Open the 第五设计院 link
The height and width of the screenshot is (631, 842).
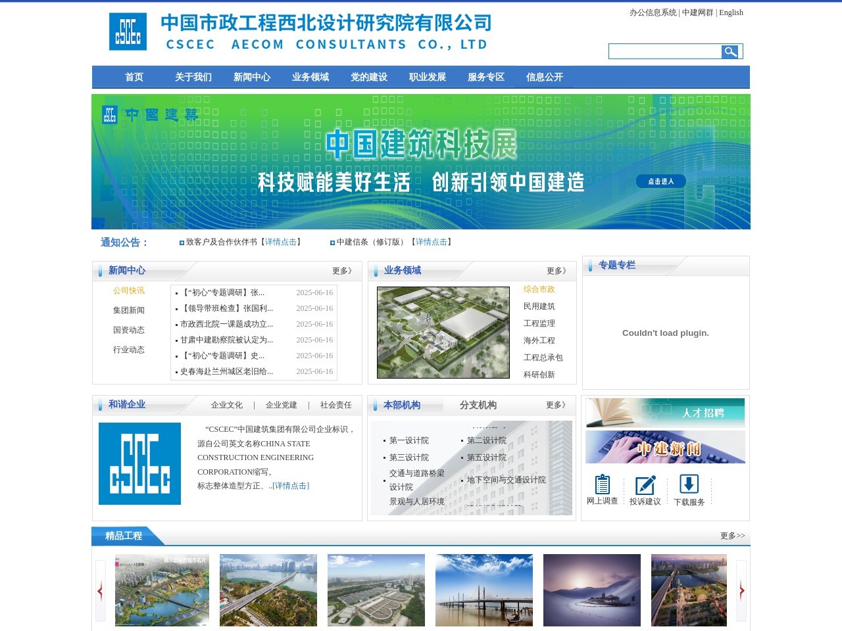click(x=487, y=457)
